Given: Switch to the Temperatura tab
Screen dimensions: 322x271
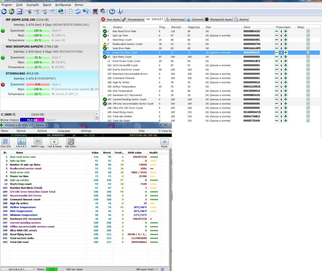Looking at the screenshot, I should click(133, 19).
